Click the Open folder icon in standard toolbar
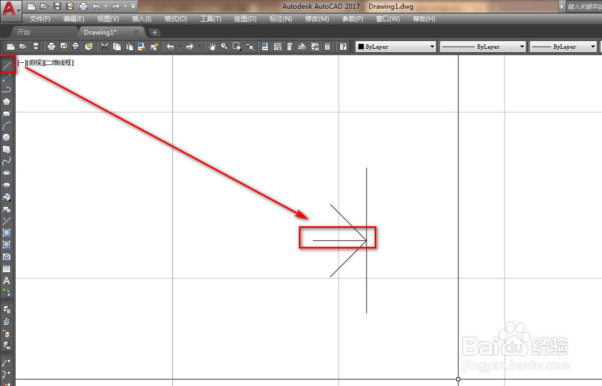The width and height of the screenshot is (602, 386). coord(23,47)
